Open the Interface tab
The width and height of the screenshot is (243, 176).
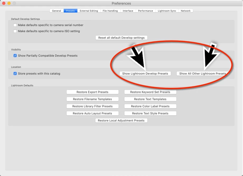pyautogui.click(x=128, y=11)
